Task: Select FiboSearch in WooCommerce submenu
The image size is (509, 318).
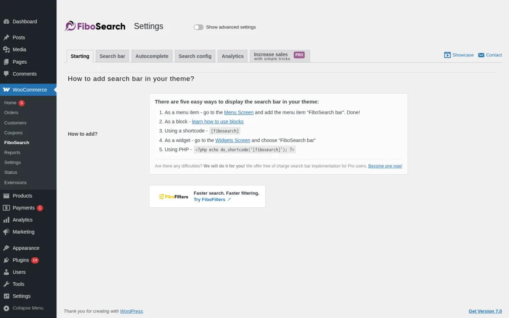Action: pyautogui.click(x=17, y=143)
